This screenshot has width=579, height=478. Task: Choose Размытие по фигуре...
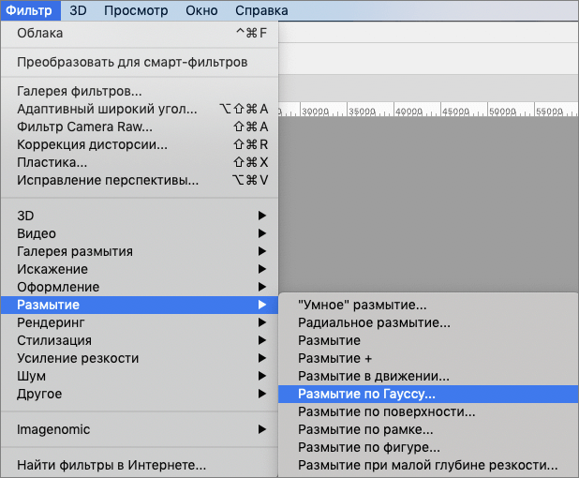(428, 447)
